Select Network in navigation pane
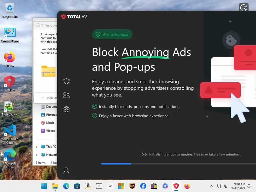Image resolution: width=256 pixels, height=192 pixels. [49, 155]
